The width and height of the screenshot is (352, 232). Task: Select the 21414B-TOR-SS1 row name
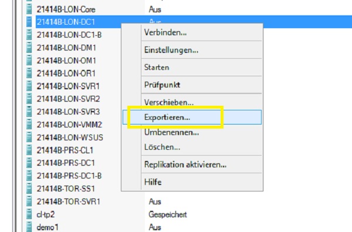point(66,189)
